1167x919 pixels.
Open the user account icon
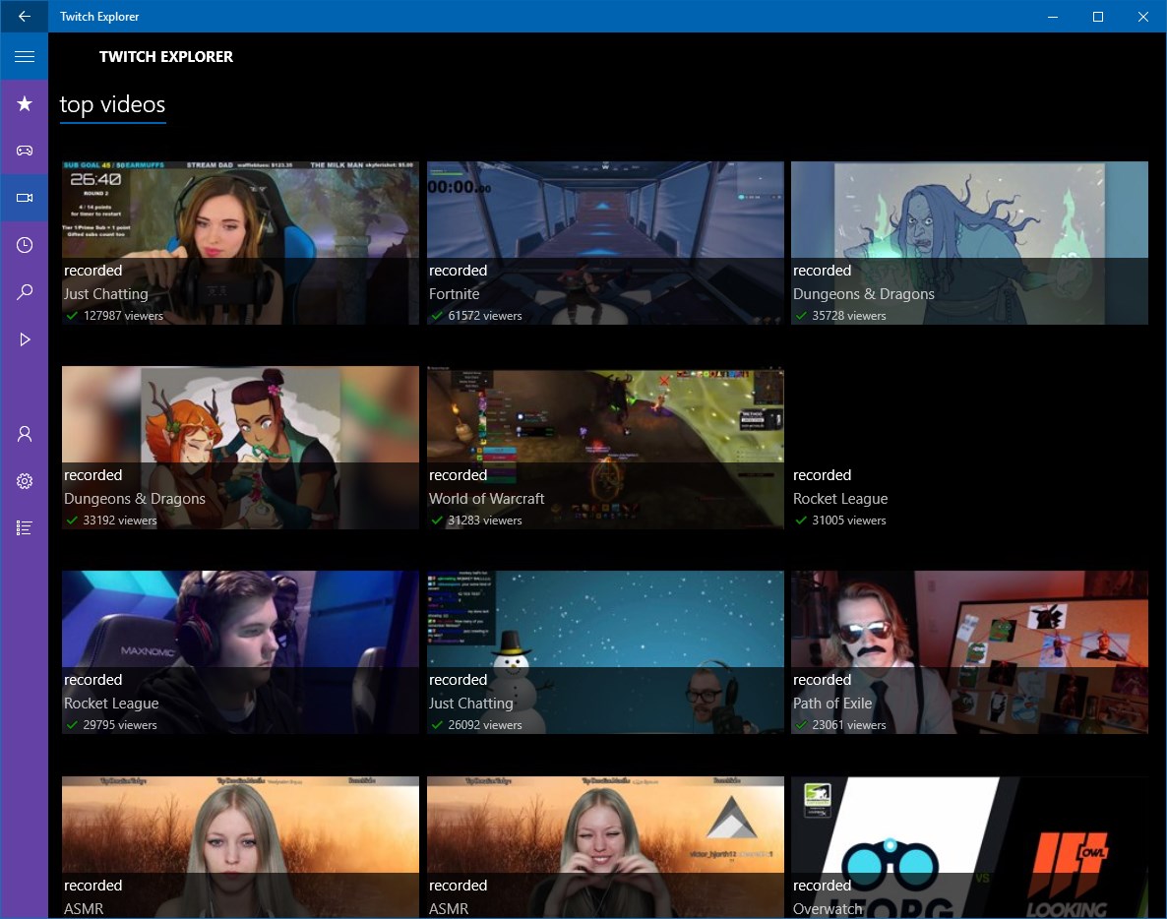click(x=24, y=434)
